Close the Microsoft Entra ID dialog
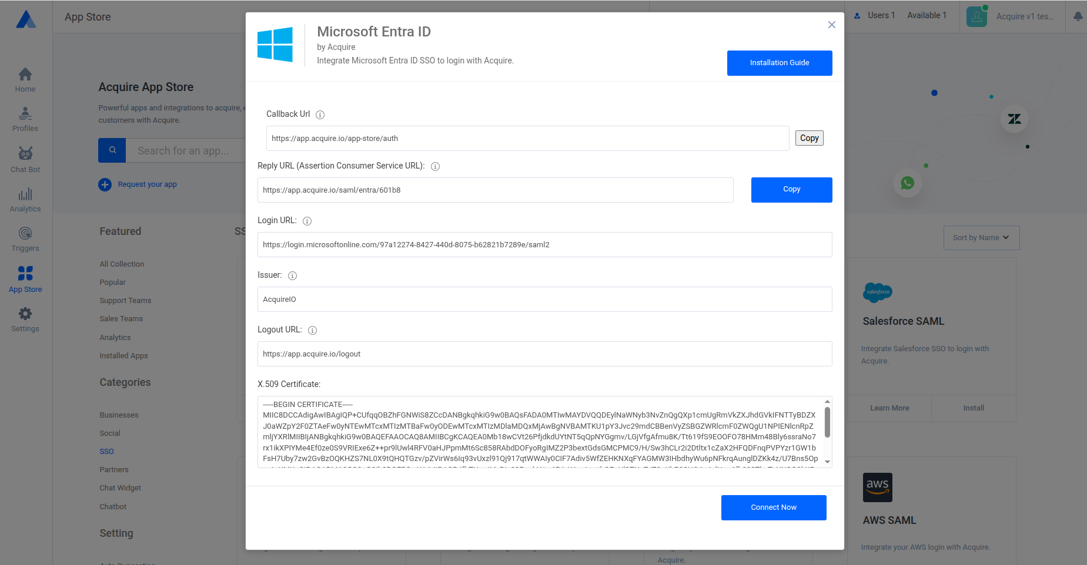The image size is (1087, 565). [831, 25]
